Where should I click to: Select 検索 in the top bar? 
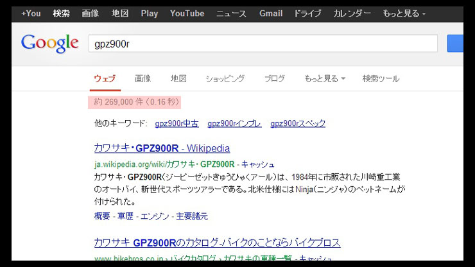click(x=61, y=13)
